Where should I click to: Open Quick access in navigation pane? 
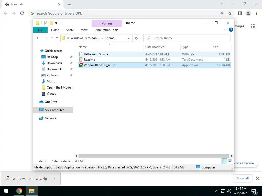click(x=53, y=51)
